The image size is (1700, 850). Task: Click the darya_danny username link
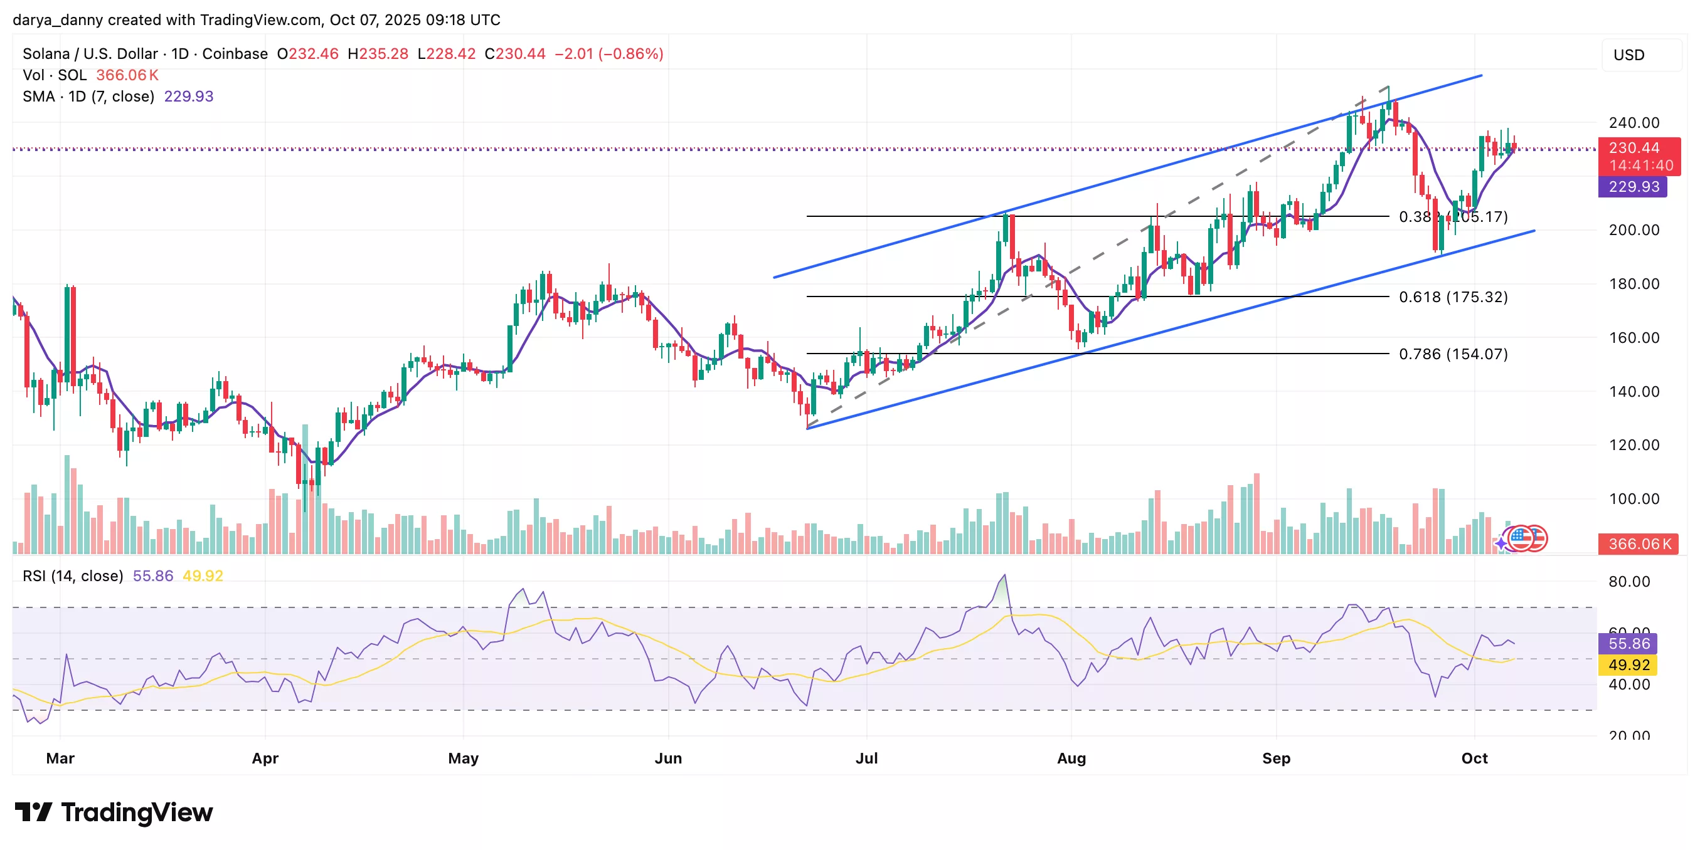pyautogui.click(x=58, y=19)
